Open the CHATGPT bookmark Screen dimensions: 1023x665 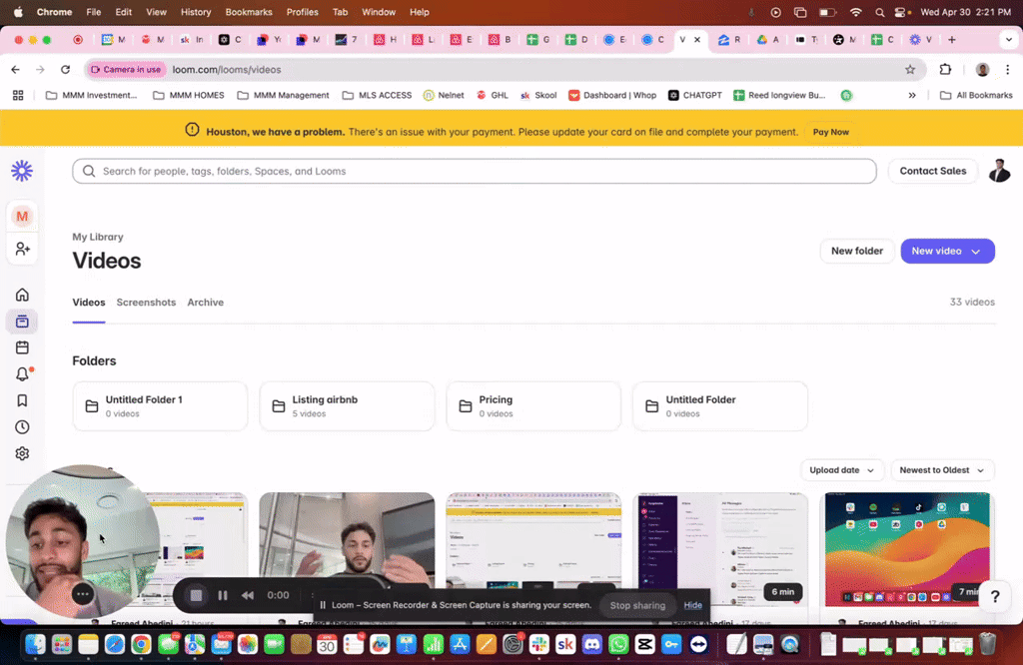point(695,95)
